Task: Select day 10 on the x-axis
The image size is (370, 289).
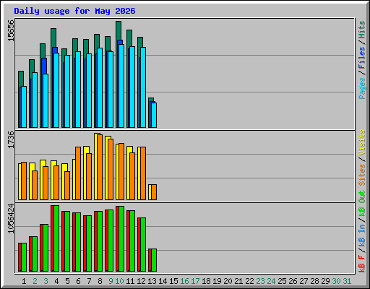Action: (119, 281)
